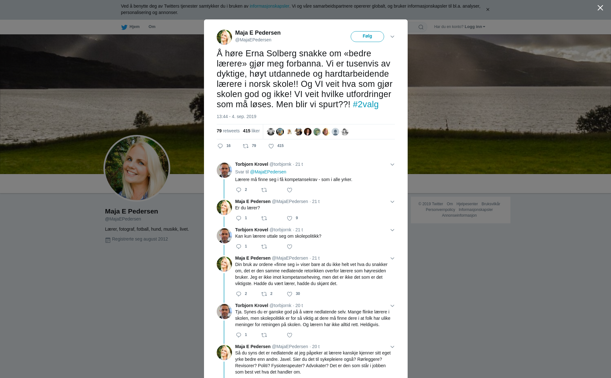Image resolution: width=611 pixels, height=378 pixels.
Task: Dismiss the cookie notice banner
Action: (x=488, y=10)
